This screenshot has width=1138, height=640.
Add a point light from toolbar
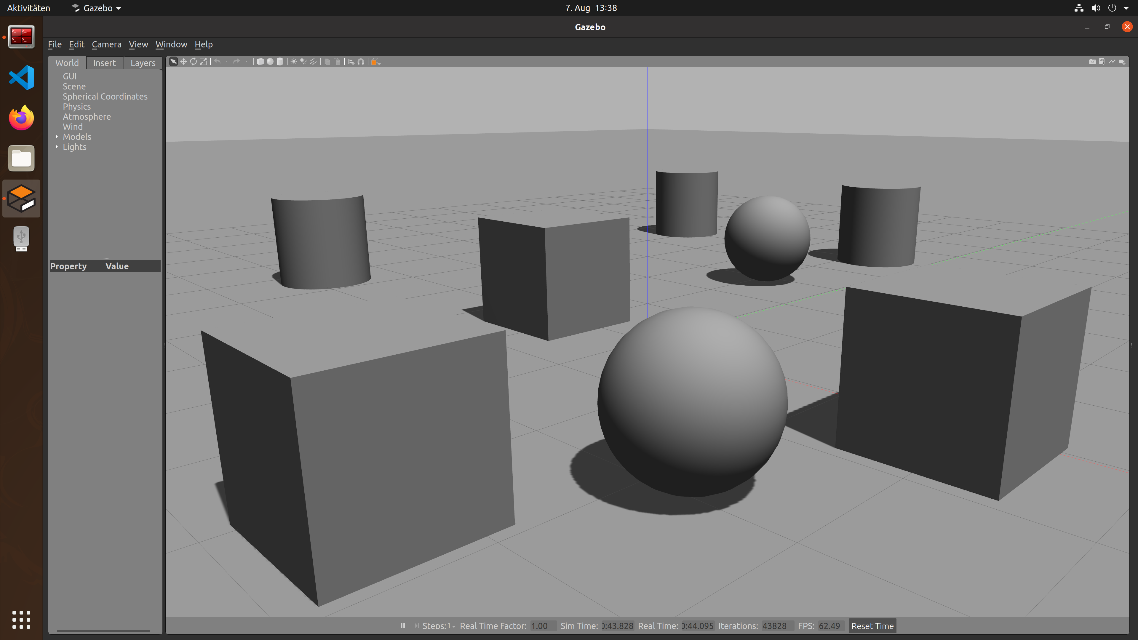point(294,62)
